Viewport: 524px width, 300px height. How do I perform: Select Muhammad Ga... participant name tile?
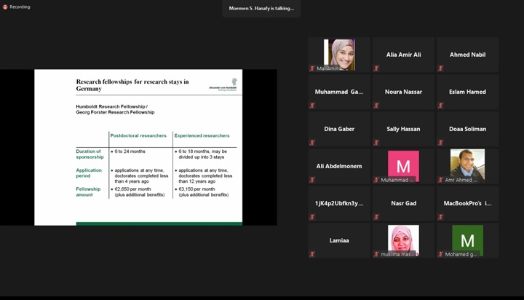tap(339, 92)
